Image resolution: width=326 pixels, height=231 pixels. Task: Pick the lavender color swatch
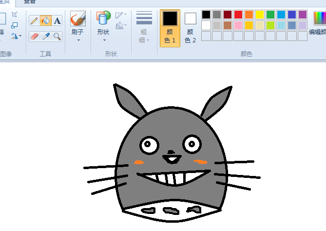tap(303, 25)
